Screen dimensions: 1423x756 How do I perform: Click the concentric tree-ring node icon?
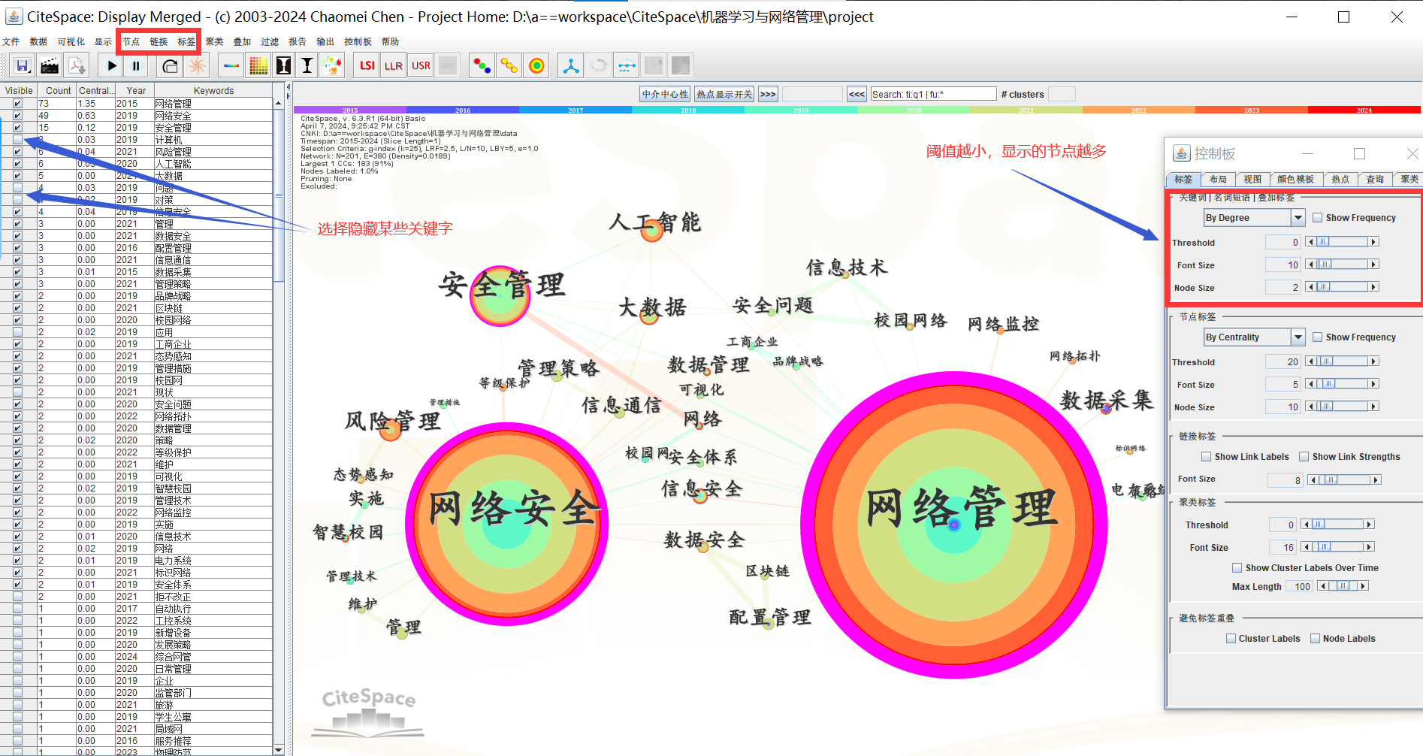[536, 66]
